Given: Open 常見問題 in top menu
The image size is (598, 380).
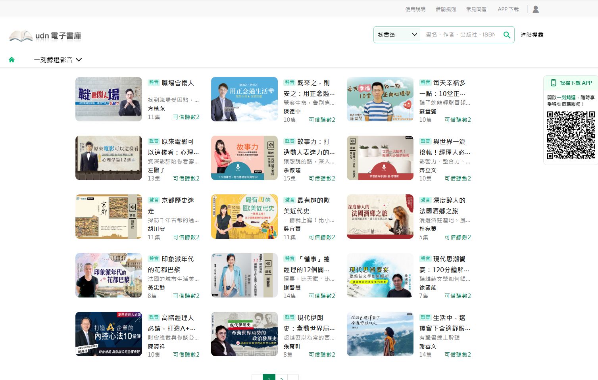Looking at the screenshot, I should click(x=476, y=9).
